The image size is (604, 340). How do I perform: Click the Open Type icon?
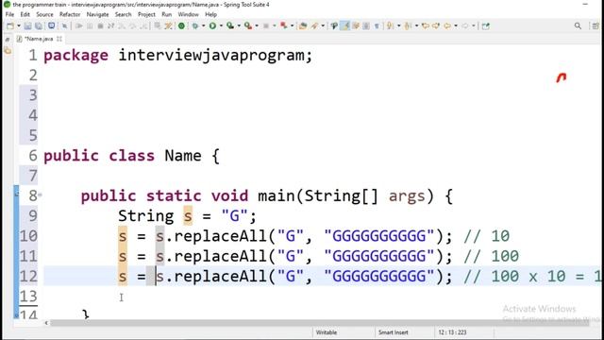pos(303,25)
